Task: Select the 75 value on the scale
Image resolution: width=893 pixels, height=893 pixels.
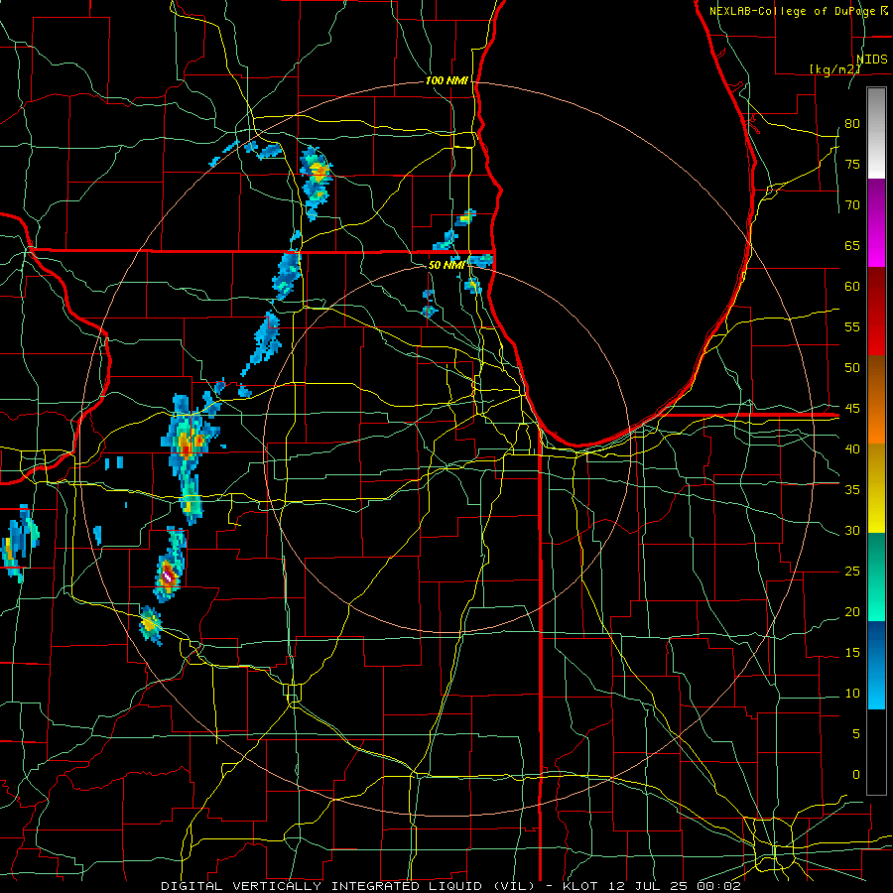Action: point(852,164)
